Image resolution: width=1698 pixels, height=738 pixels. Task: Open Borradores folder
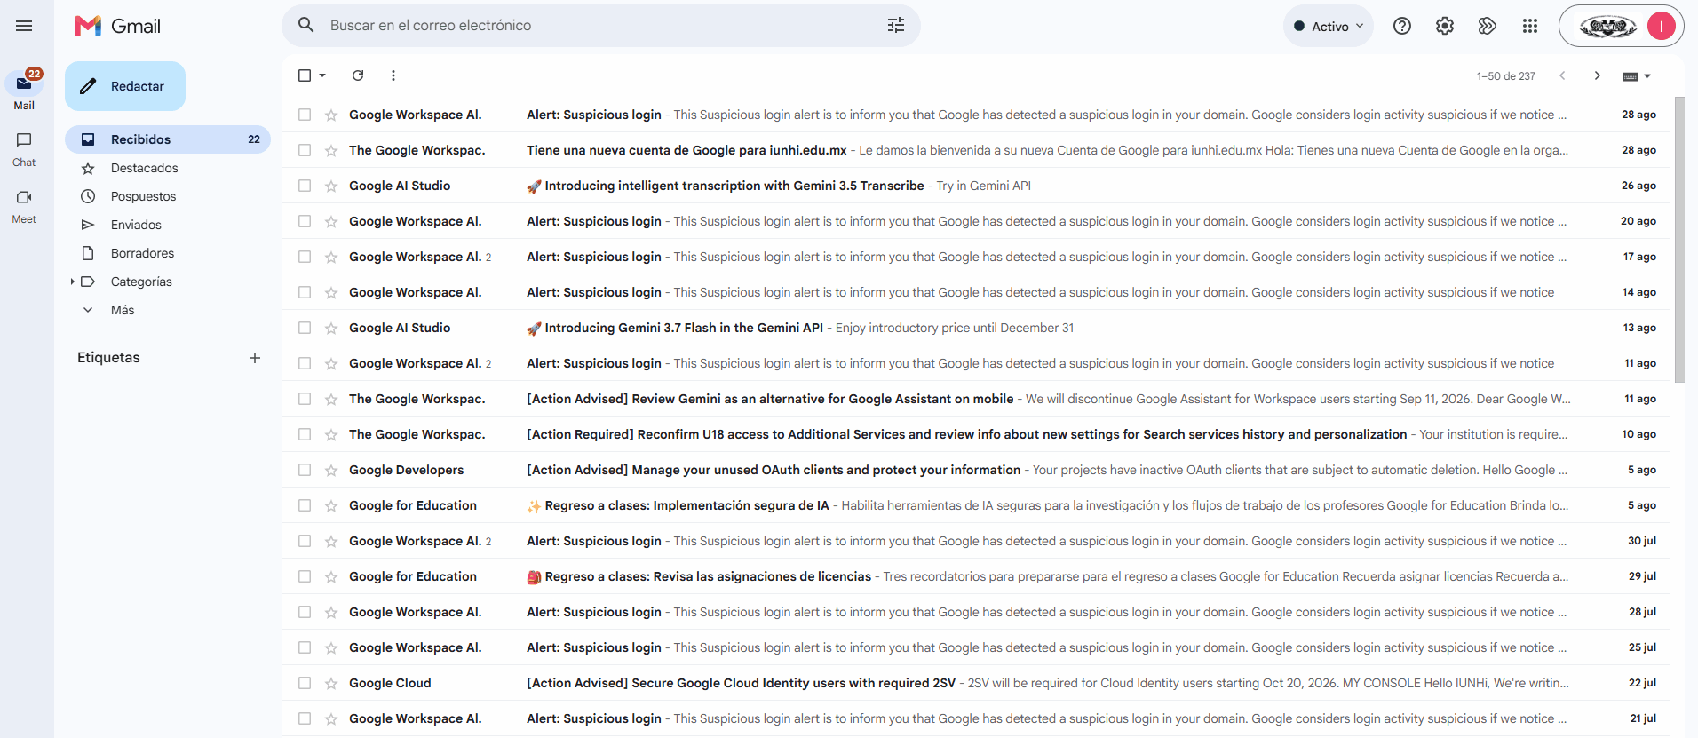[168, 253]
